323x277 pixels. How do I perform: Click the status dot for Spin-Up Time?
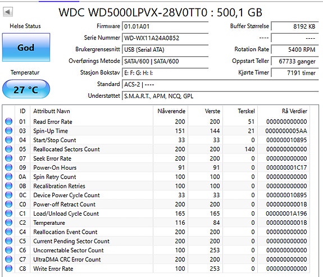coord(8,131)
